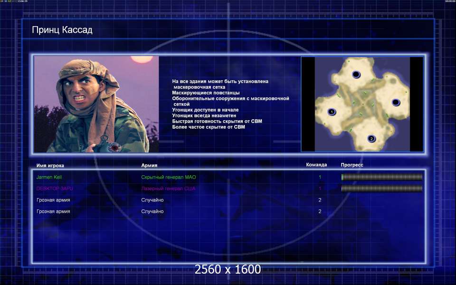The height and width of the screenshot is (285, 456).
Task: Click team number 1 in Jarmen Kell row
Action: pos(320,177)
